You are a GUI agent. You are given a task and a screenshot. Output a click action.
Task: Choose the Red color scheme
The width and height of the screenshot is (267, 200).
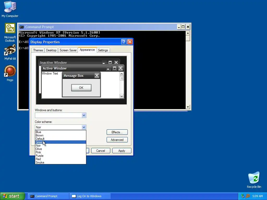(x=60, y=159)
